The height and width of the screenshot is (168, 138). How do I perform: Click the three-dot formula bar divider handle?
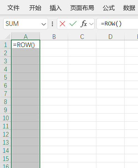coord(53,24)
